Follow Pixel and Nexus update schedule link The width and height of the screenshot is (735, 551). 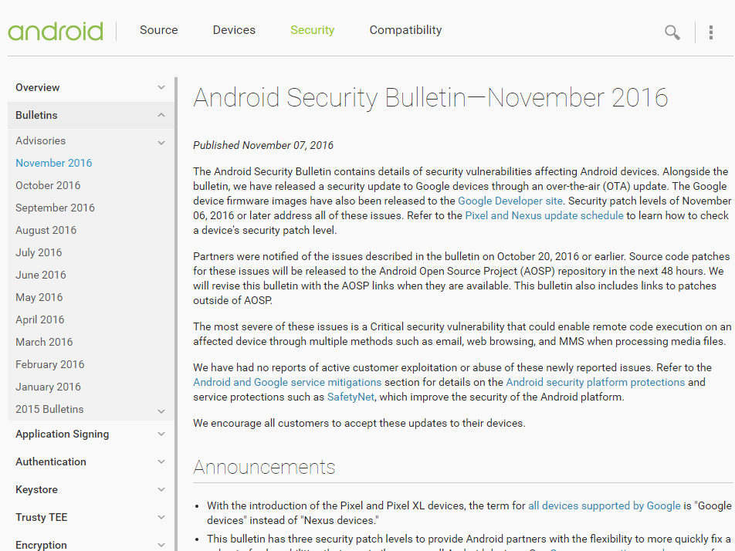click(x=544, y=215)
